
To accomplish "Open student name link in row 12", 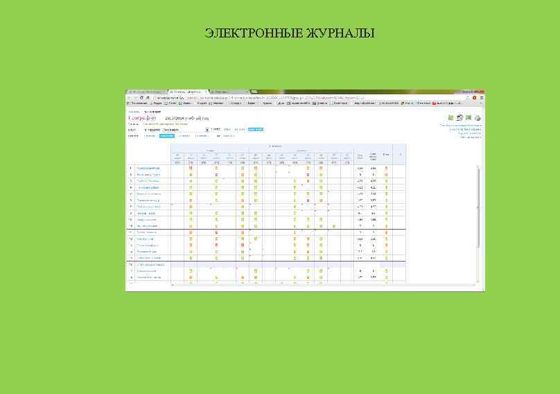I will coord(146,239).
